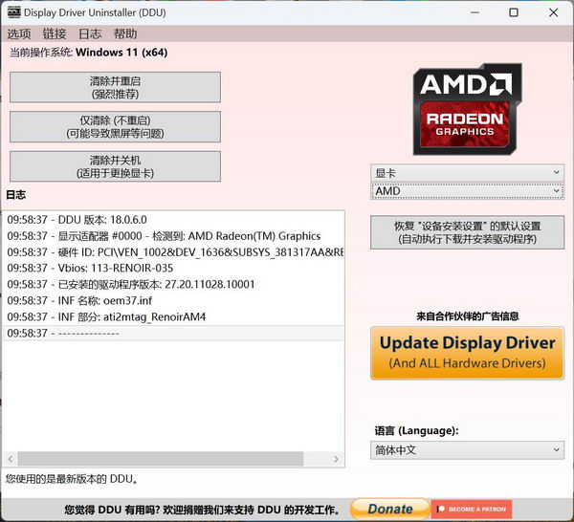Open the 简体中文 language dropdown
This screenshot has height=522, width=574.
[467, 450]
